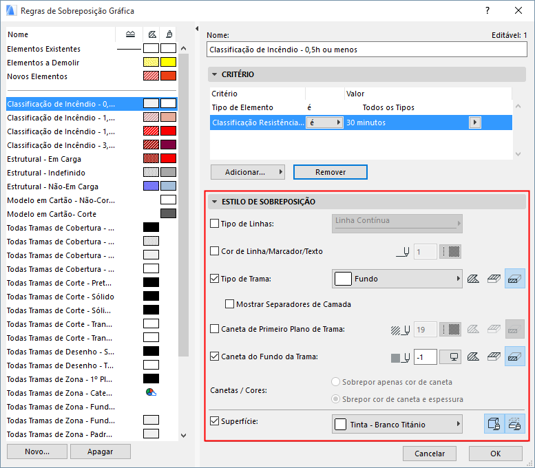Select Sbrepor cor de caneta e espessura radio
The height and width of the screenshot is (468, 535).
pos(336,398)
